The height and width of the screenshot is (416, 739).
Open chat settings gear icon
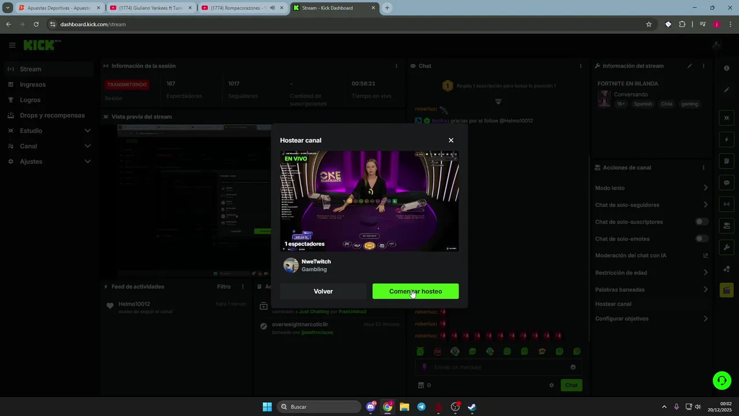(551, 385)
